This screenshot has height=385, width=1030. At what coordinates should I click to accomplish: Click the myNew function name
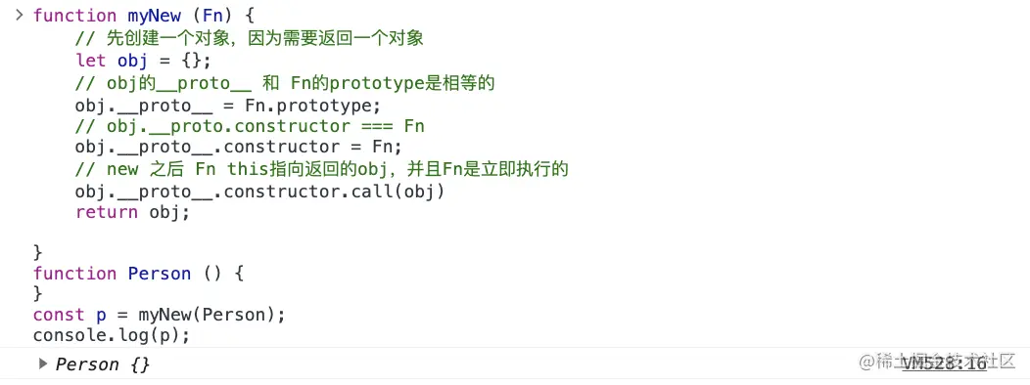point(155,16)
